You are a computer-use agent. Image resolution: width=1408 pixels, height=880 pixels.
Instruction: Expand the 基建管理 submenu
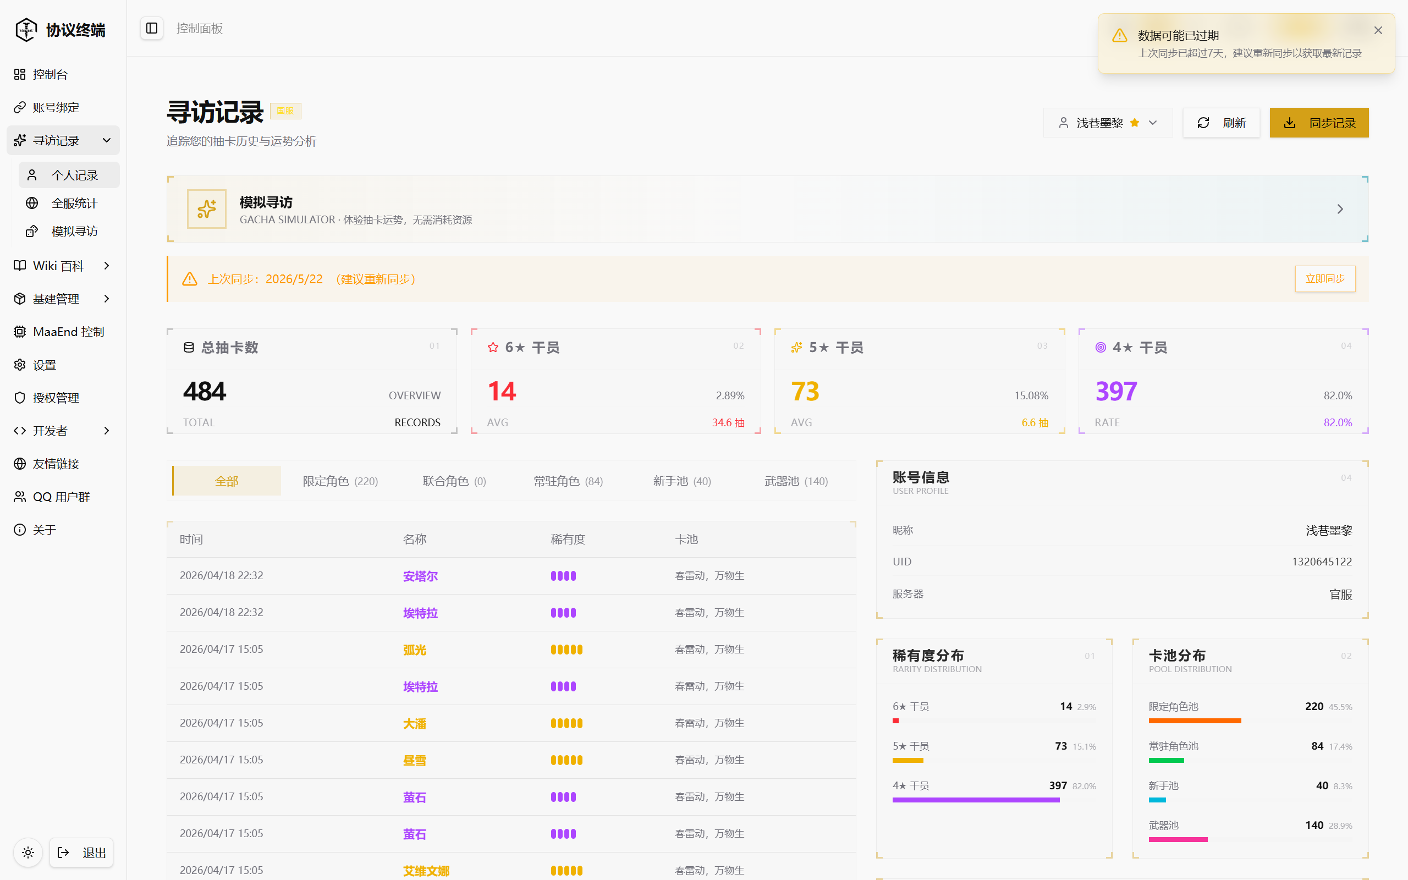107,299
